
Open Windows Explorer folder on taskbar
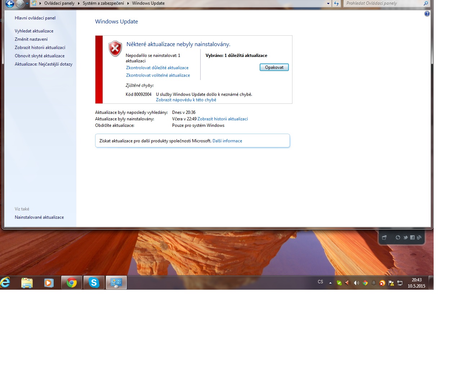(x=27, y=283)
